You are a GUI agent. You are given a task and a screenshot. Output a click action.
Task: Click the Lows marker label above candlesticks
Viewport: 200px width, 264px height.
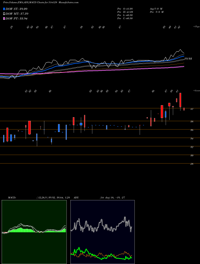pos(196,90)
